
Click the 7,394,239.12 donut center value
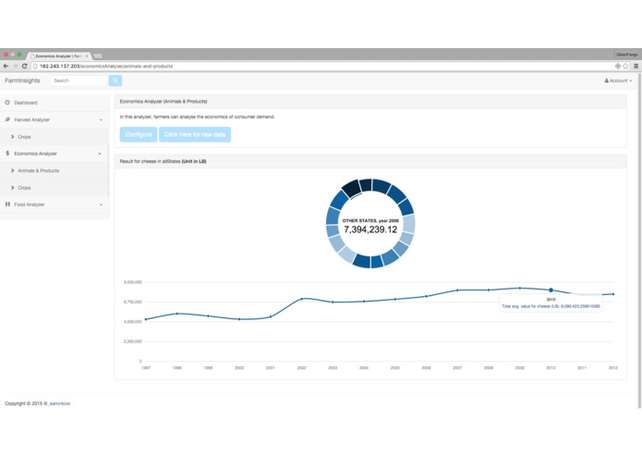(370, 229)
